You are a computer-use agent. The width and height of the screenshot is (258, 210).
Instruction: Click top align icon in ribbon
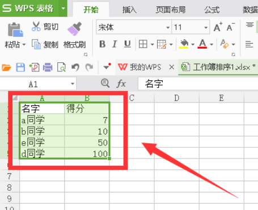pos(249,25)
